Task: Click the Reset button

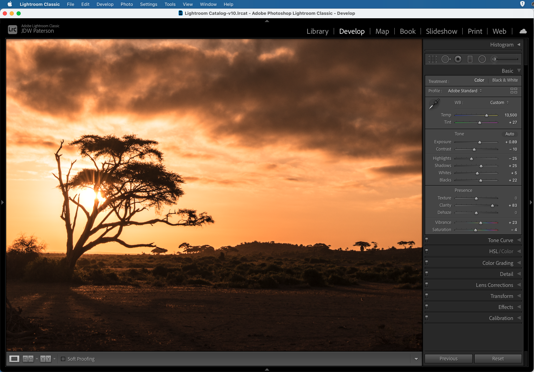Action: pyautogui.click(x=497, y=359)
